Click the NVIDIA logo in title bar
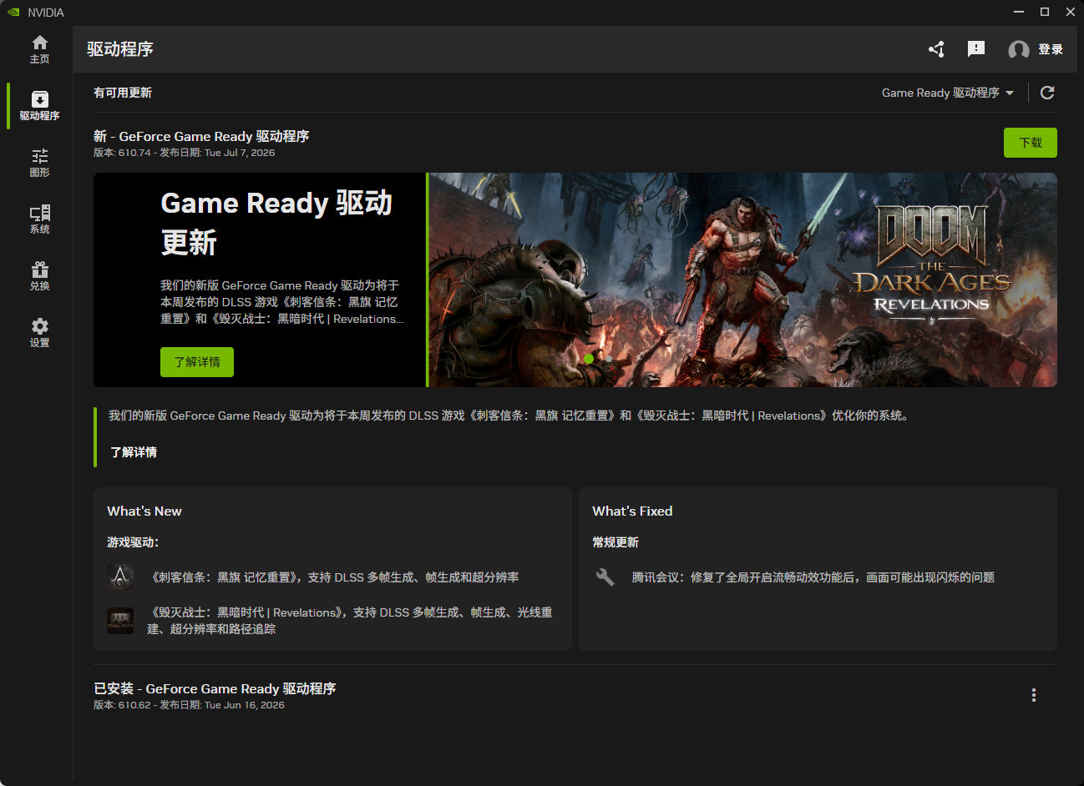1084x786 pixels. (x=13, y=12)
